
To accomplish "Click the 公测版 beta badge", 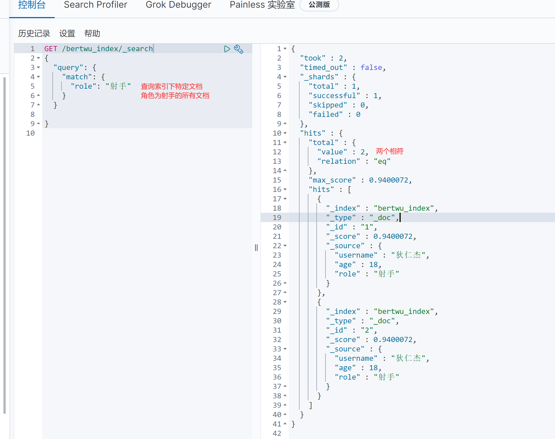I will [319, 5].
